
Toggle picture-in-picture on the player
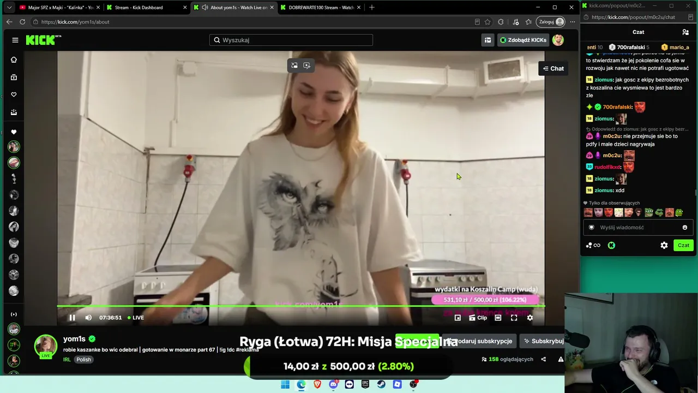tap(458, 318)
